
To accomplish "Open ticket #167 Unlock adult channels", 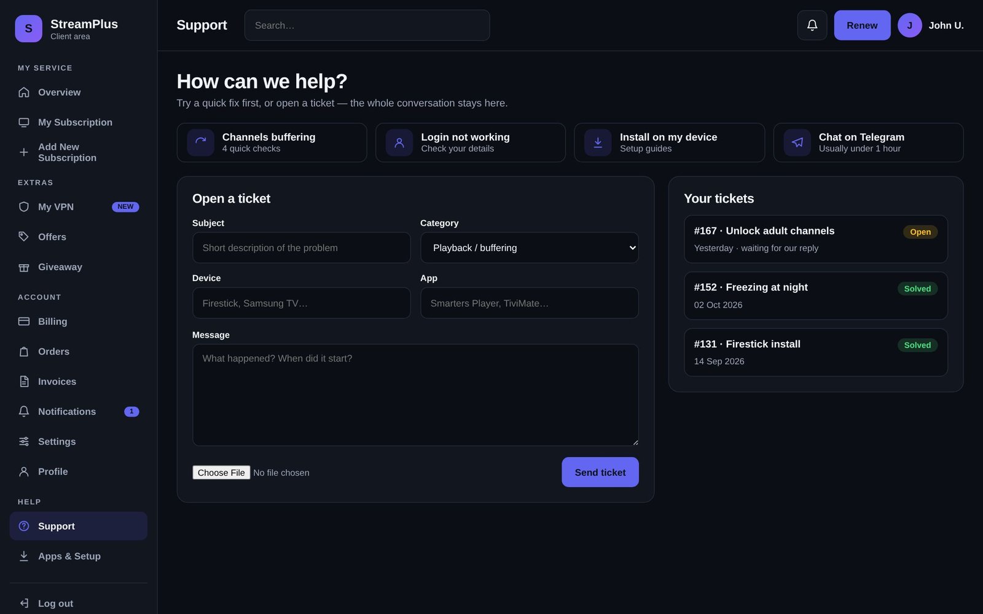I will [x=815, y=239].
